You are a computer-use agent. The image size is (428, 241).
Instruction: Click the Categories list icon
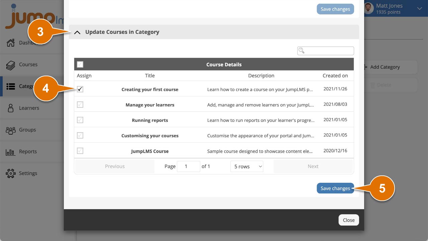[x=11, y=86]
